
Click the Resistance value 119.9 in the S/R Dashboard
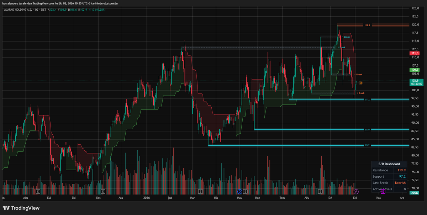pyautogui.click(x=402, y=170)
